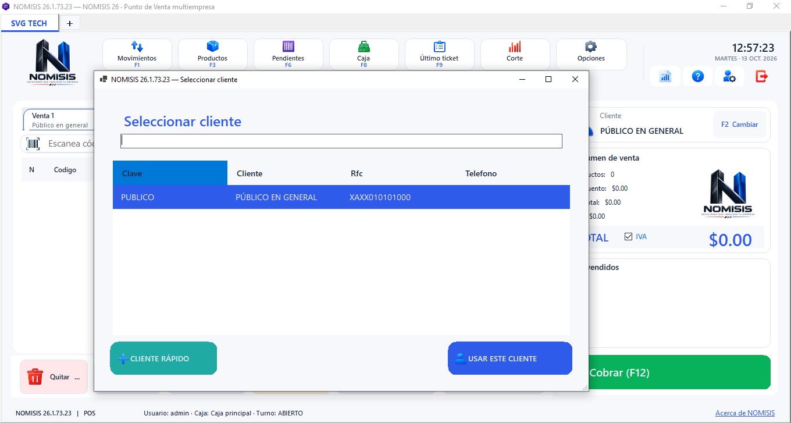The image size is (791, 423).
Task: Open the user settings icon
Action: tap(729, 76)
